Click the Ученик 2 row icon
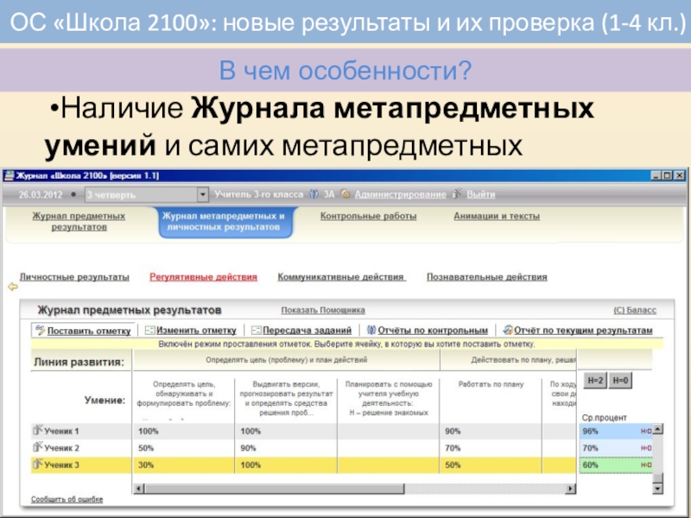 [x=38, y=447]
